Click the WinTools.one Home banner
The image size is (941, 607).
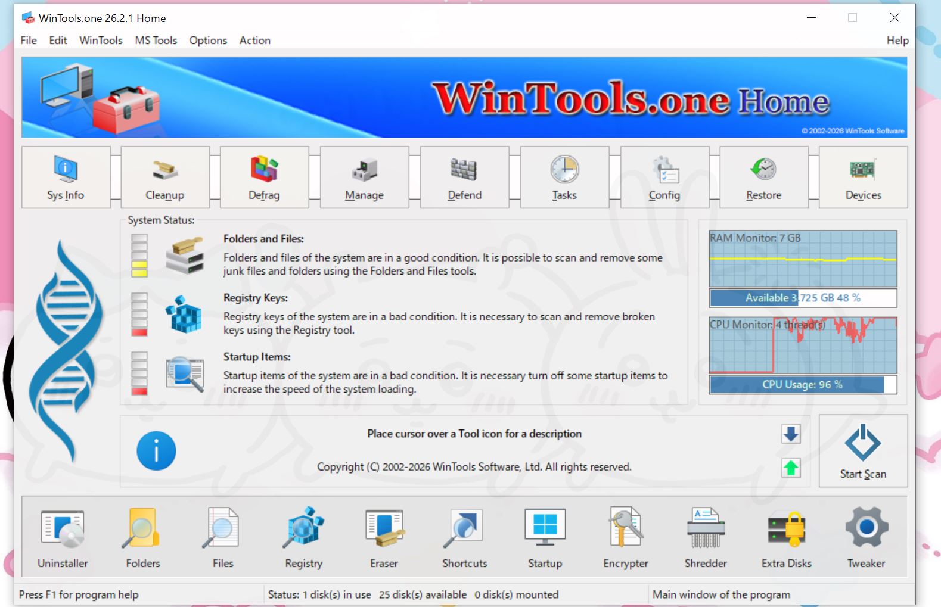coord(464,97)
